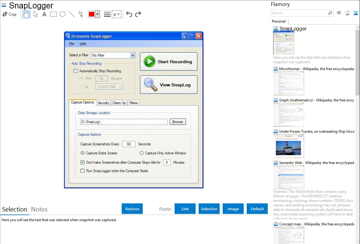Redo the last annotation
The height and width of the screenshot is (244, 360).
138,14
